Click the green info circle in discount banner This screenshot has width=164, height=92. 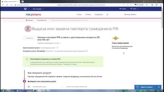27,59
